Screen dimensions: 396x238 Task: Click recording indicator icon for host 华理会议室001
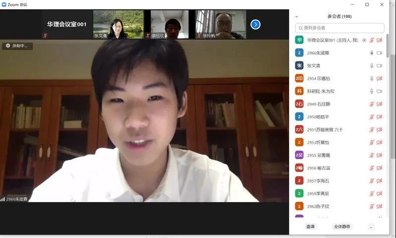[364, 40]
